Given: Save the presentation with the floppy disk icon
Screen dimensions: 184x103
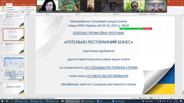Looking at the screenshot, I should (x=3, y=1).
